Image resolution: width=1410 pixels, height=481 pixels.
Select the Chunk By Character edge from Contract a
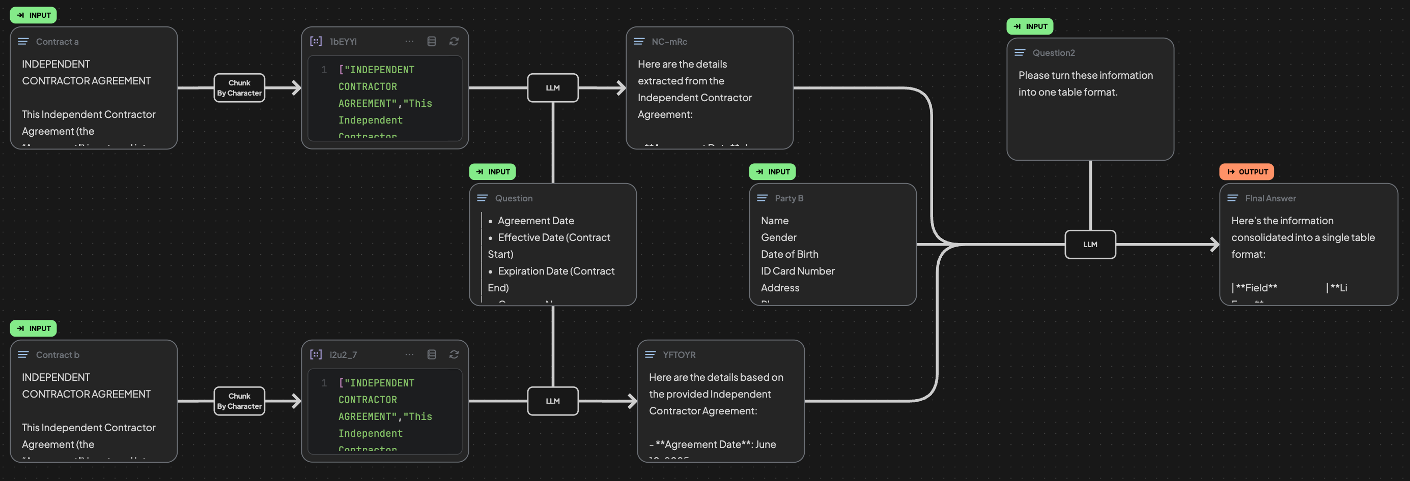[239, 88]
